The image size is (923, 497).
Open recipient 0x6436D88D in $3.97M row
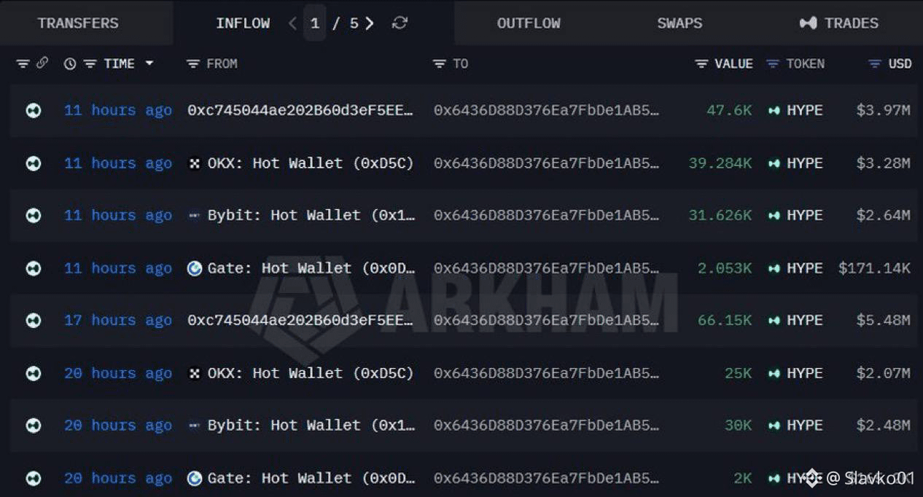point(546,111)
